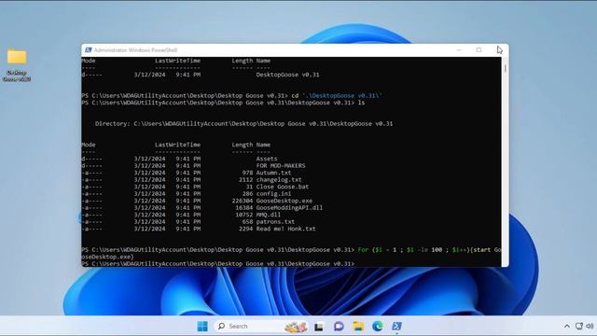Launch Microsoft Edge from the taskbar

point(377,326)
